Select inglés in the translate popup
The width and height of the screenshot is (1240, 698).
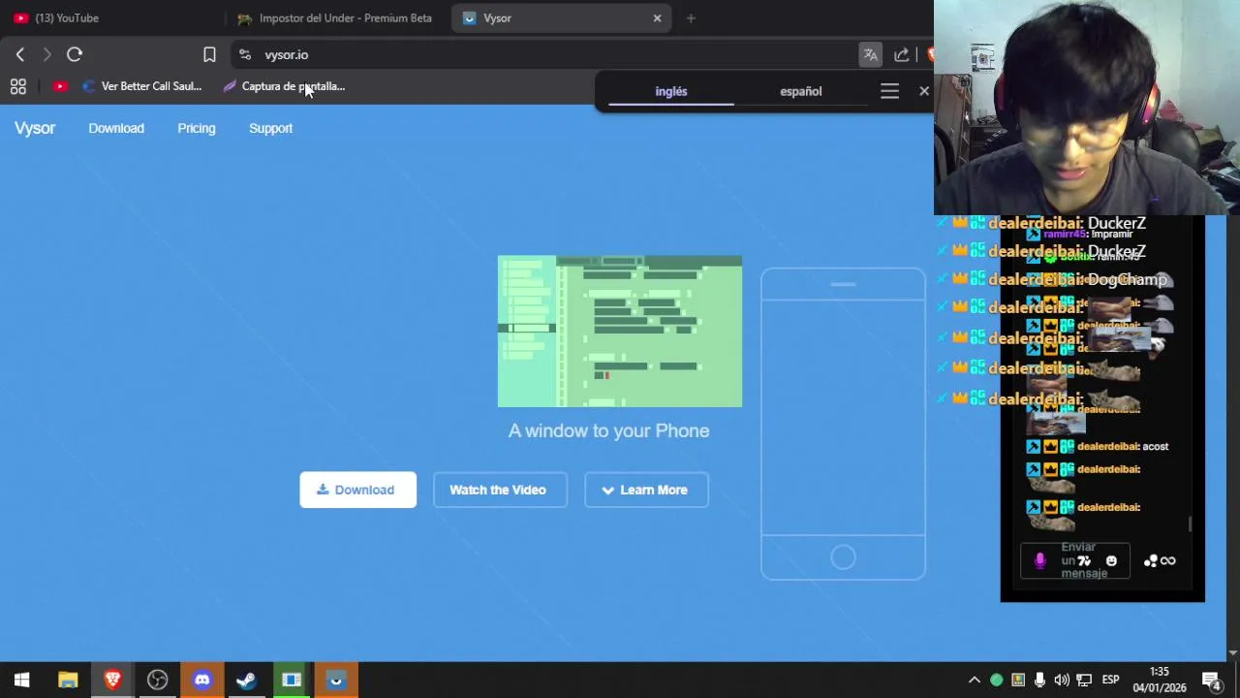670,91
